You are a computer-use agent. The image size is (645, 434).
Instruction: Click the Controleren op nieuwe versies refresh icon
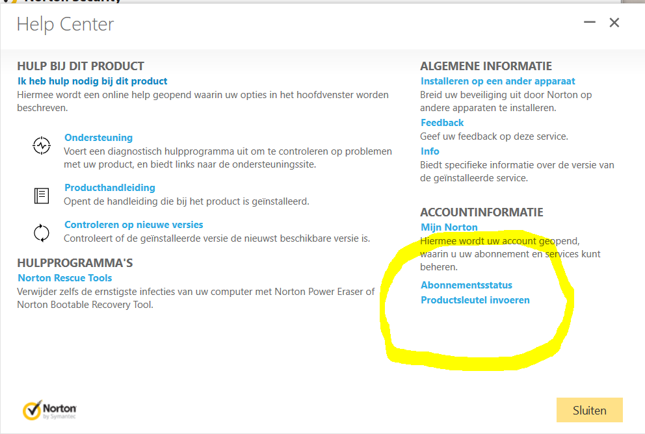tap(42, 233)
